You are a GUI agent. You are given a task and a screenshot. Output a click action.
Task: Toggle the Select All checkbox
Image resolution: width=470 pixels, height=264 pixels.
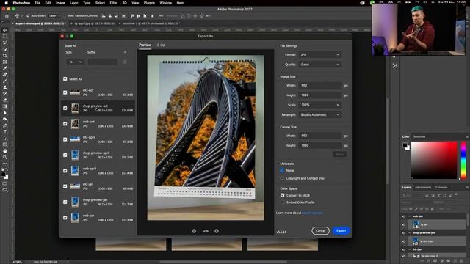[x=65, y=78]
